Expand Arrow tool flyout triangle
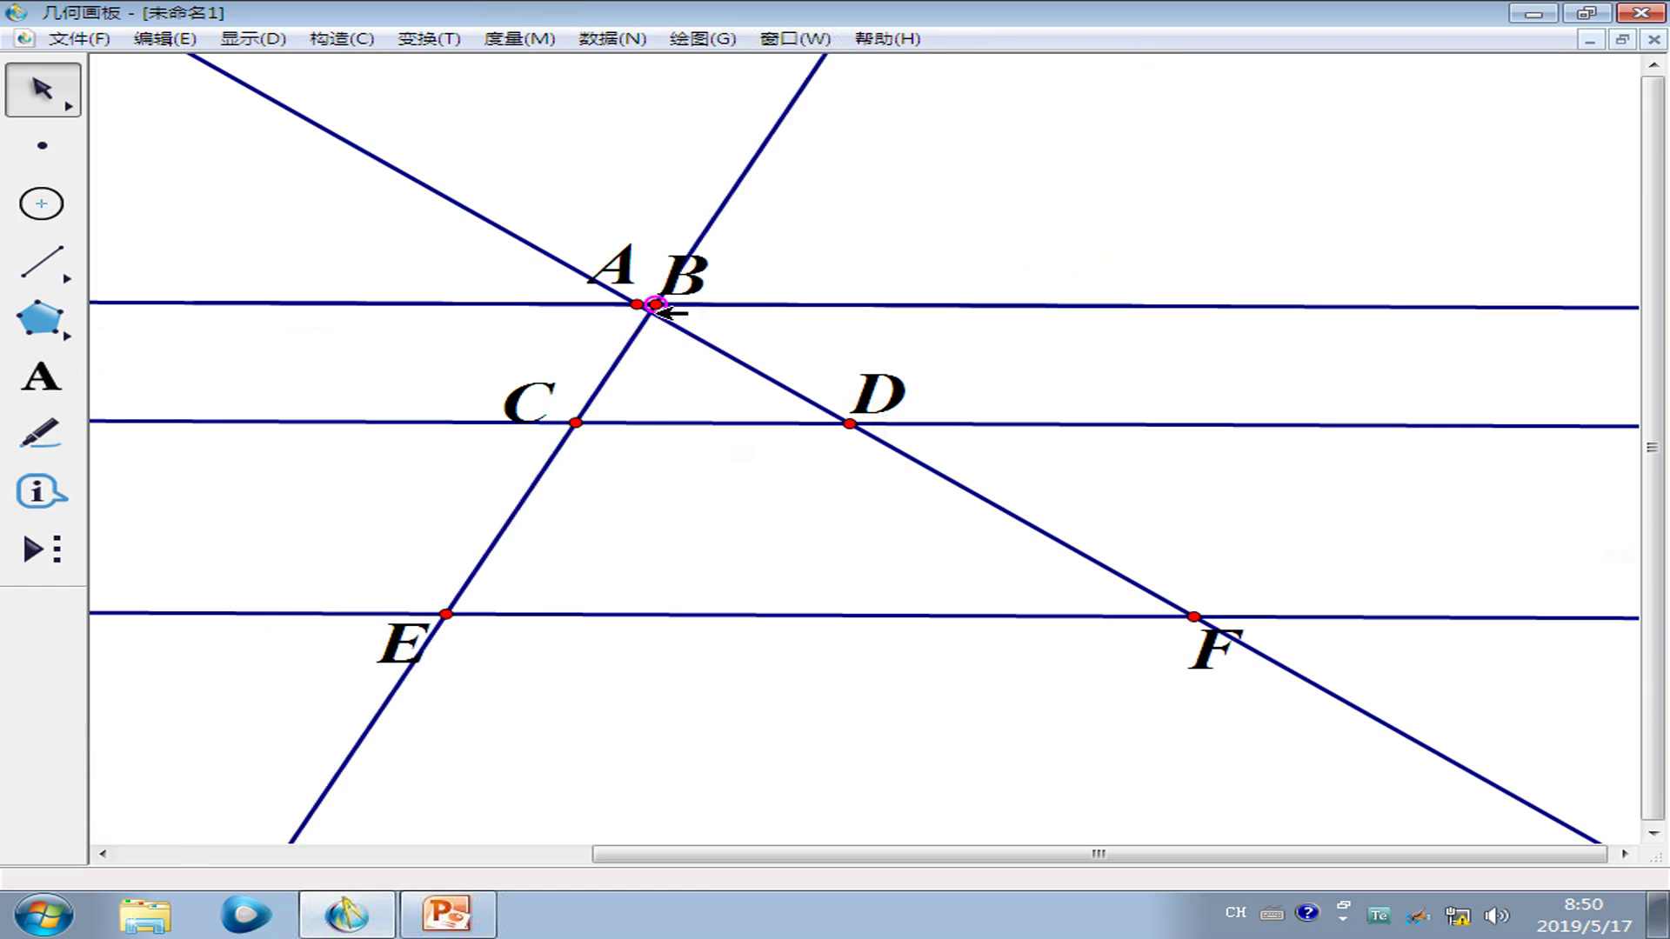 point(69,107)
